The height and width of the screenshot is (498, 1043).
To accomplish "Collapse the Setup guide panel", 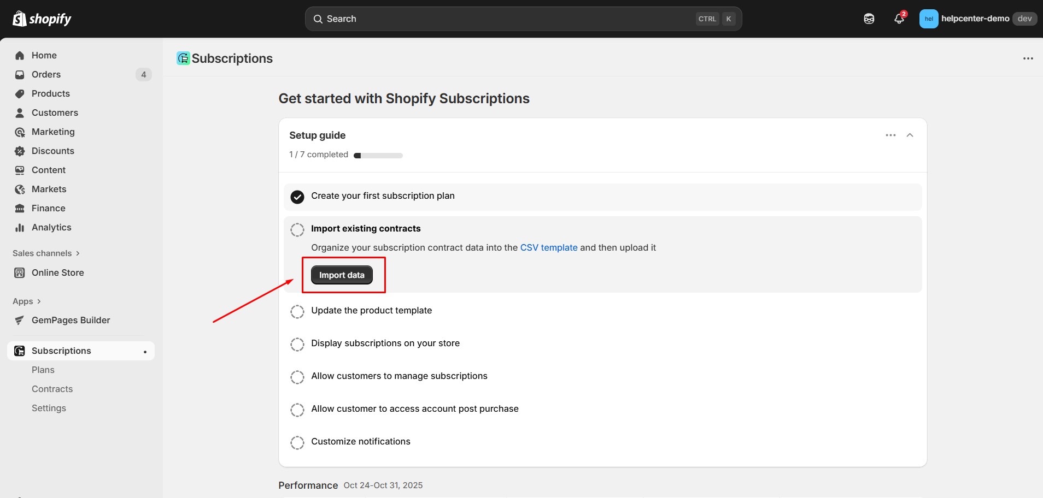I will coord(910,135).
